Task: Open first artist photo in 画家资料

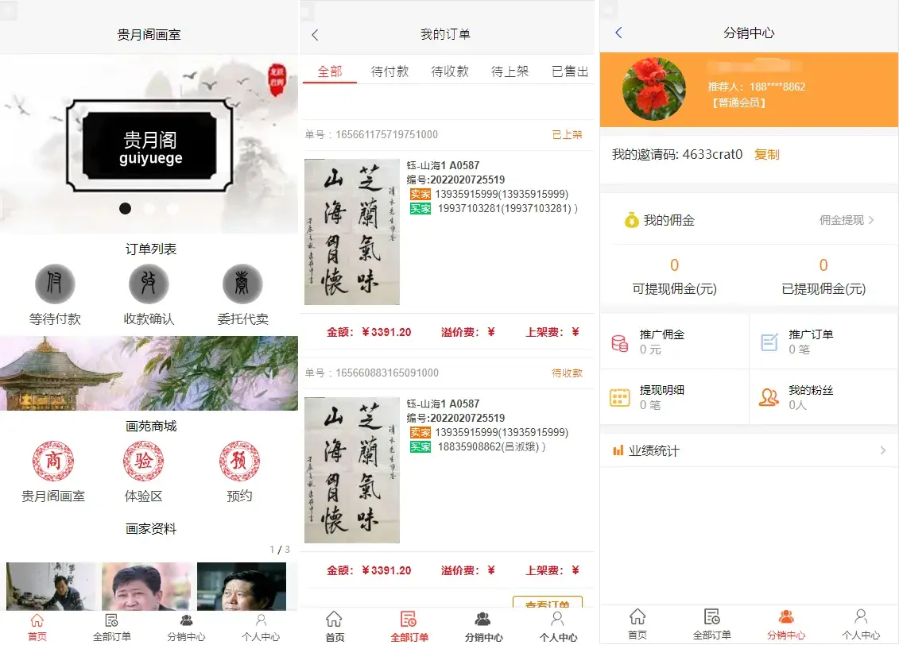Action: point(52,586)
